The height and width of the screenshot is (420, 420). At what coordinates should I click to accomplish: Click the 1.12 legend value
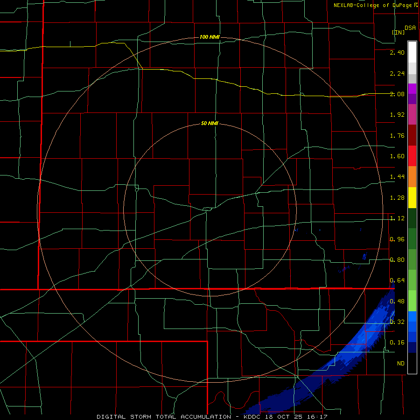pyautogui.click(x=397, y=218)
